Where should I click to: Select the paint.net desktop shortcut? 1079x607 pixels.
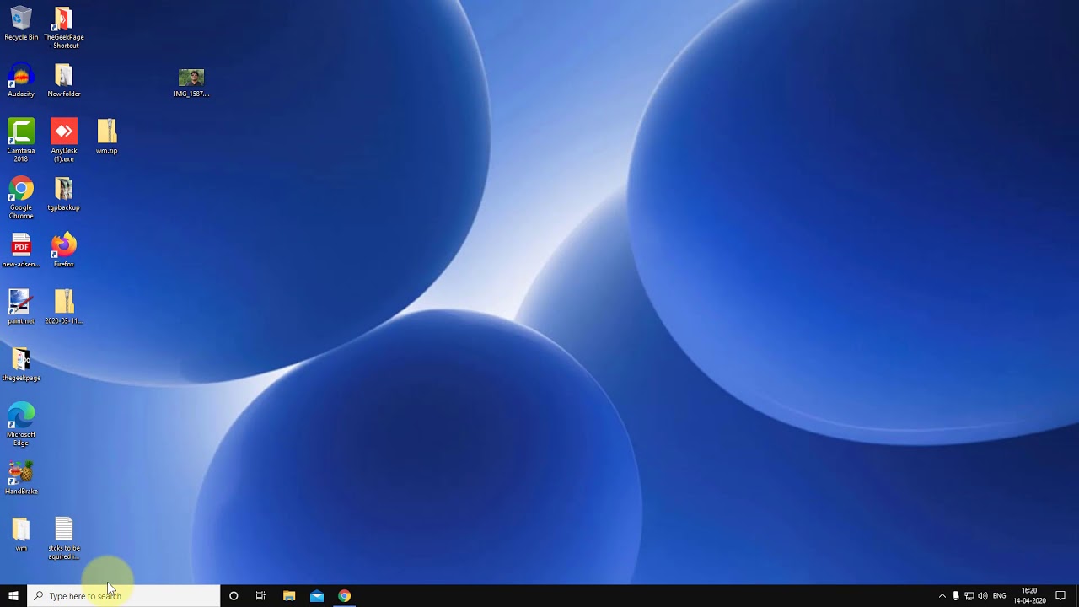point(21,307)
